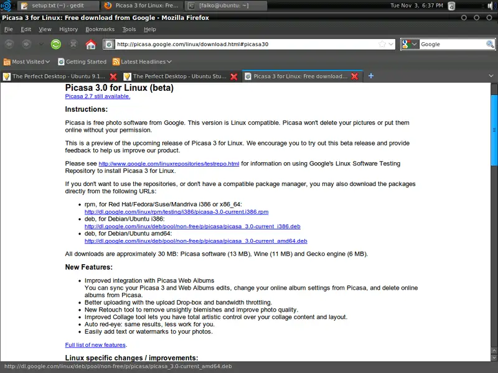The width and height of the screenshot is (498, 373).
Task: Open the History menu
Action: [x=68, y=29]
